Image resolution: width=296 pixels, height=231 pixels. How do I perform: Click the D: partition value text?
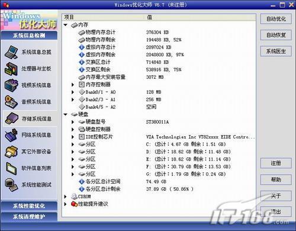[x=188, y=152]
